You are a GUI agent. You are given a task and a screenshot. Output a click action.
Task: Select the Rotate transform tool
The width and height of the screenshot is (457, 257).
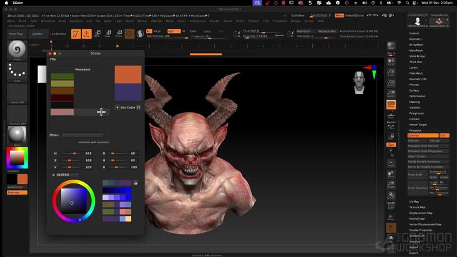(119, 34)
